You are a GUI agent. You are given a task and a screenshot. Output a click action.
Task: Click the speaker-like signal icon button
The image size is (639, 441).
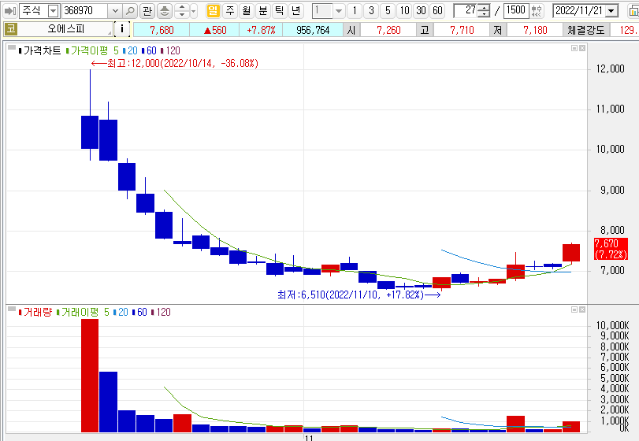[x=164, y=11]
